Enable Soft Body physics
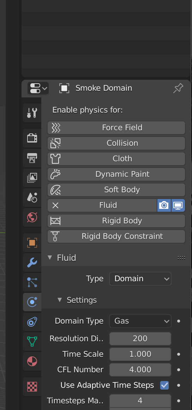192x410 pixels. tap(116, 189)
